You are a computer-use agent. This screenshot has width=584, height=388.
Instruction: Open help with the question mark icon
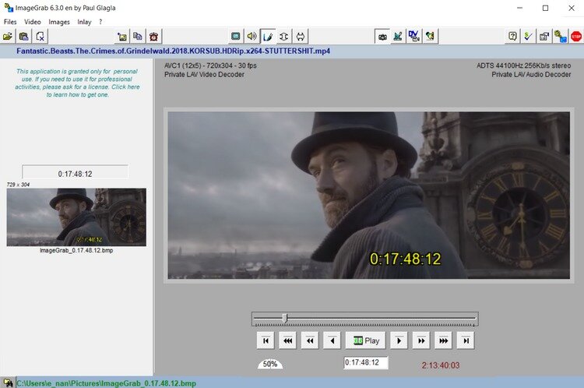click(x=512, y=37)
